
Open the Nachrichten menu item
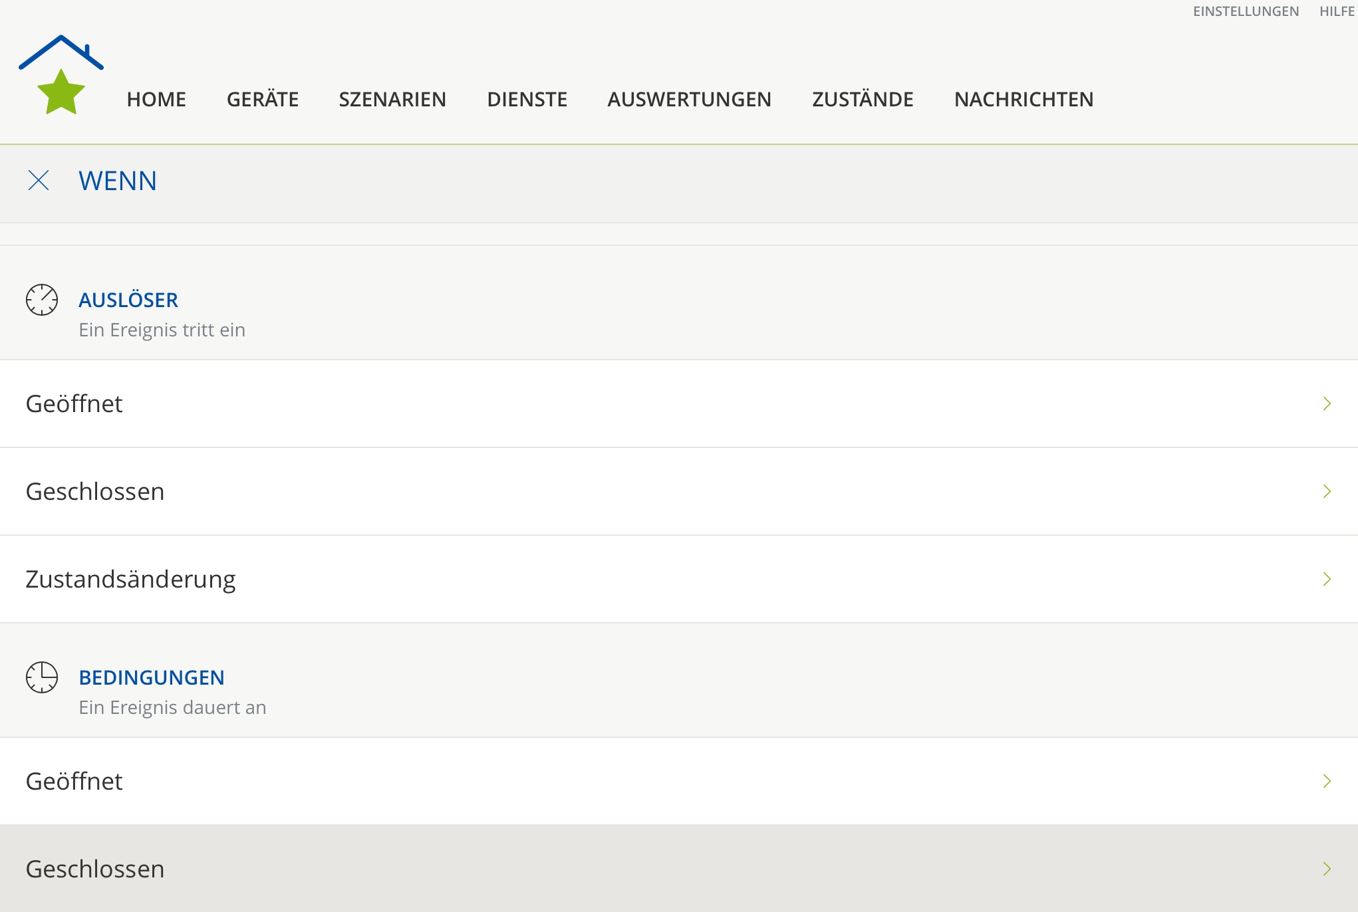point(1023,99)
